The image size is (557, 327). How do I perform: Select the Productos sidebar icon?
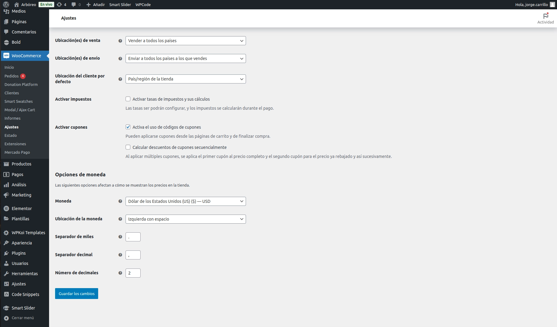[x=6, y=164]
